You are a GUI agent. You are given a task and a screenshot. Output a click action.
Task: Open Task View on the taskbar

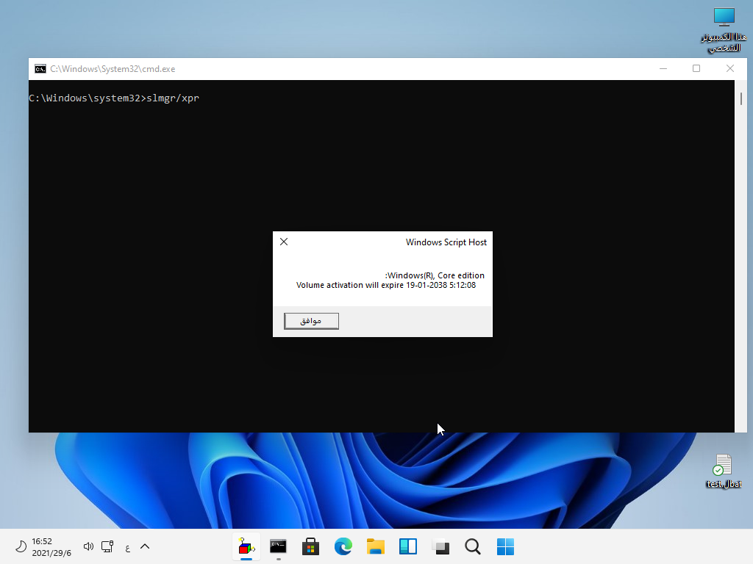click(x=440, y=546)
